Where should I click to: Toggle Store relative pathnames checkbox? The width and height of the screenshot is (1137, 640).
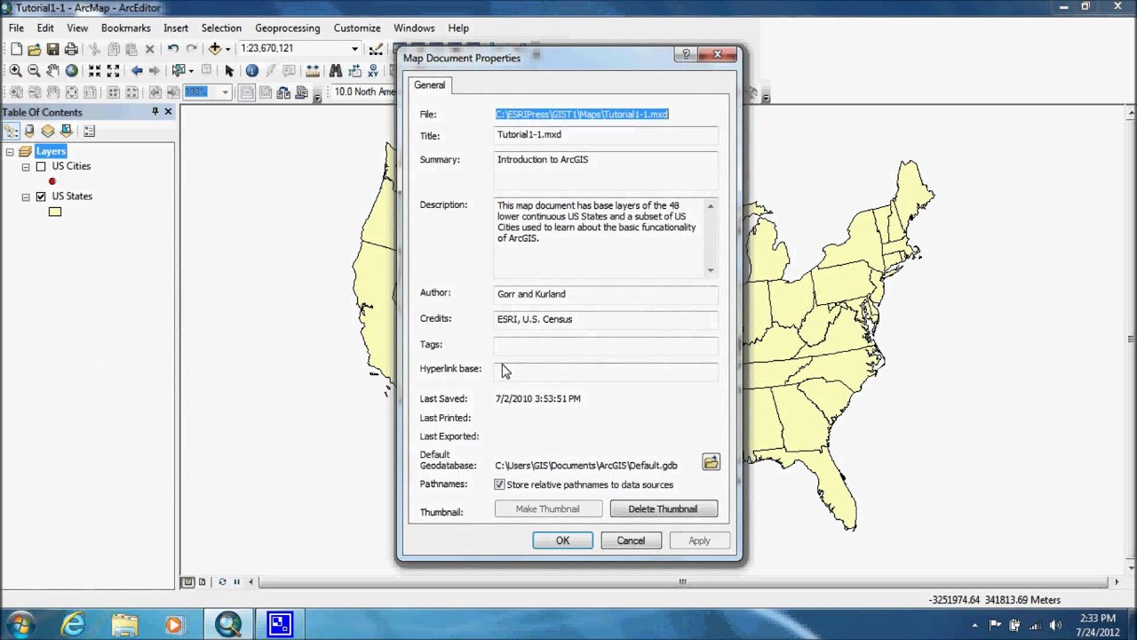click(499, 484)
